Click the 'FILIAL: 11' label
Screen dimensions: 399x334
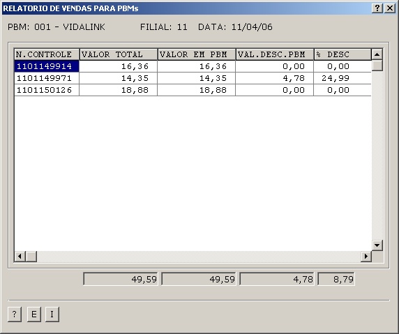tap(164, 27)
